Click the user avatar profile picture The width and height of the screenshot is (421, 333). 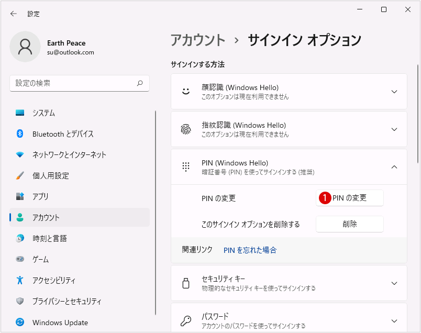coord(25,47)
